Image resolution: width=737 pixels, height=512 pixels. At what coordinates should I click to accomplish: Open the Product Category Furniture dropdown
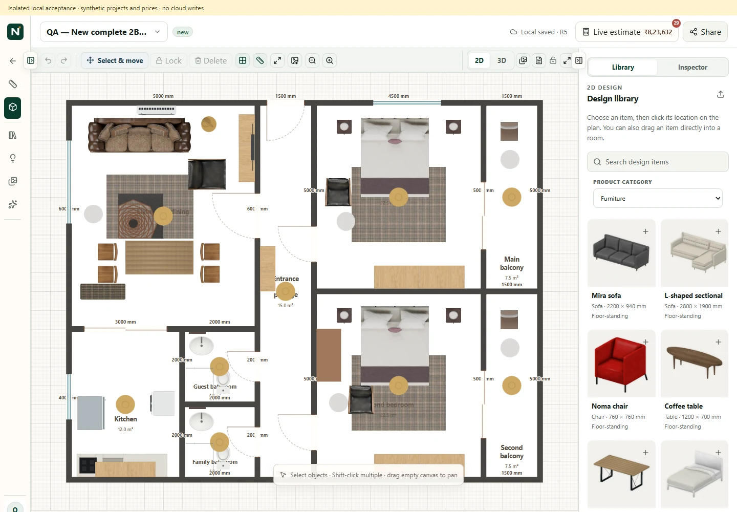658,199
